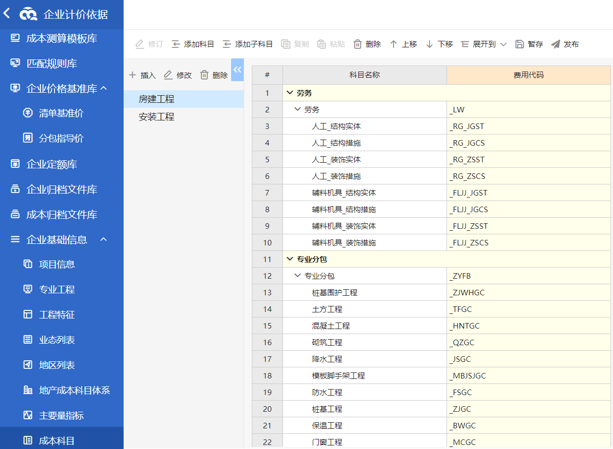Go back using the header back arrow
Viewport: 613px width, 449px height.
(7, 13)
